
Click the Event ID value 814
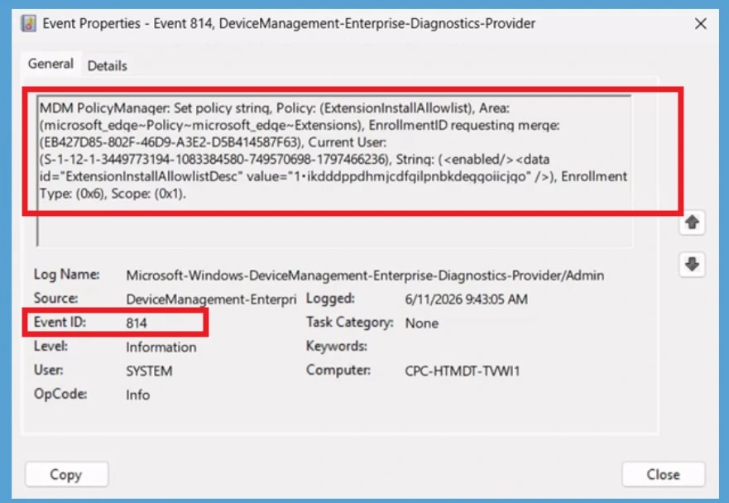pos(137,323)
